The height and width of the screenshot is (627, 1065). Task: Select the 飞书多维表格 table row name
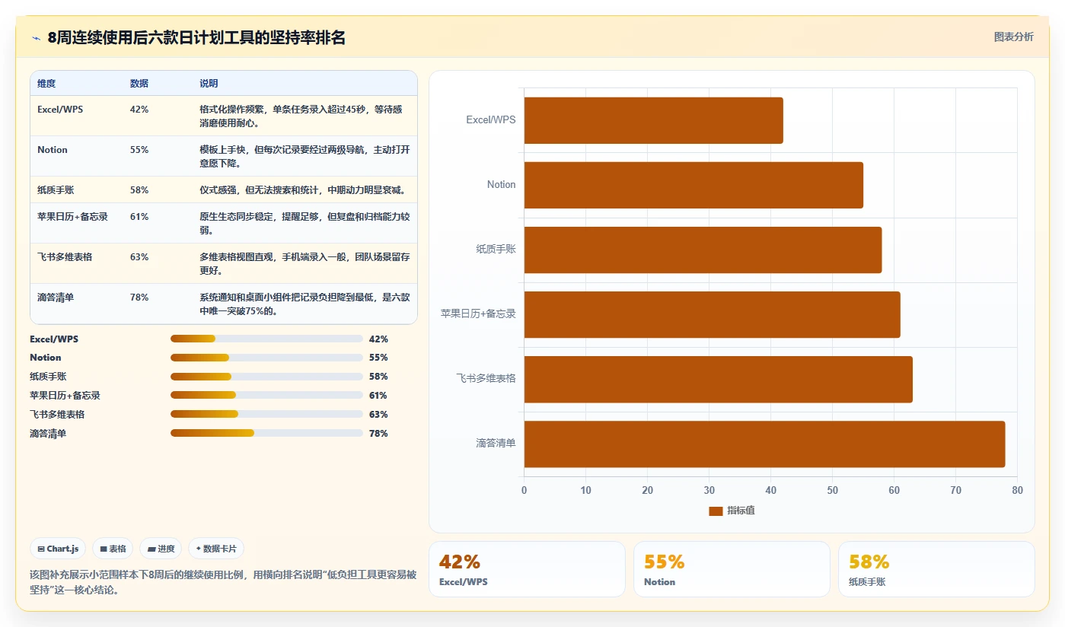tap(65, 257)
